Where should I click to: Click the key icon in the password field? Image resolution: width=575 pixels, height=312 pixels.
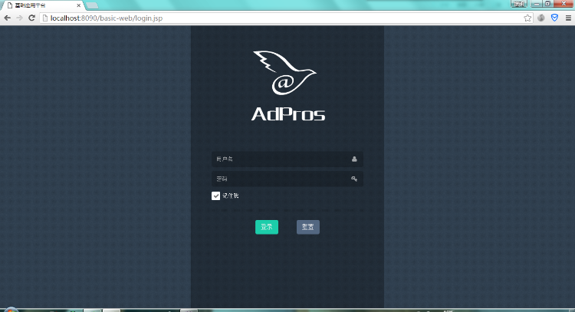[354, 179]
